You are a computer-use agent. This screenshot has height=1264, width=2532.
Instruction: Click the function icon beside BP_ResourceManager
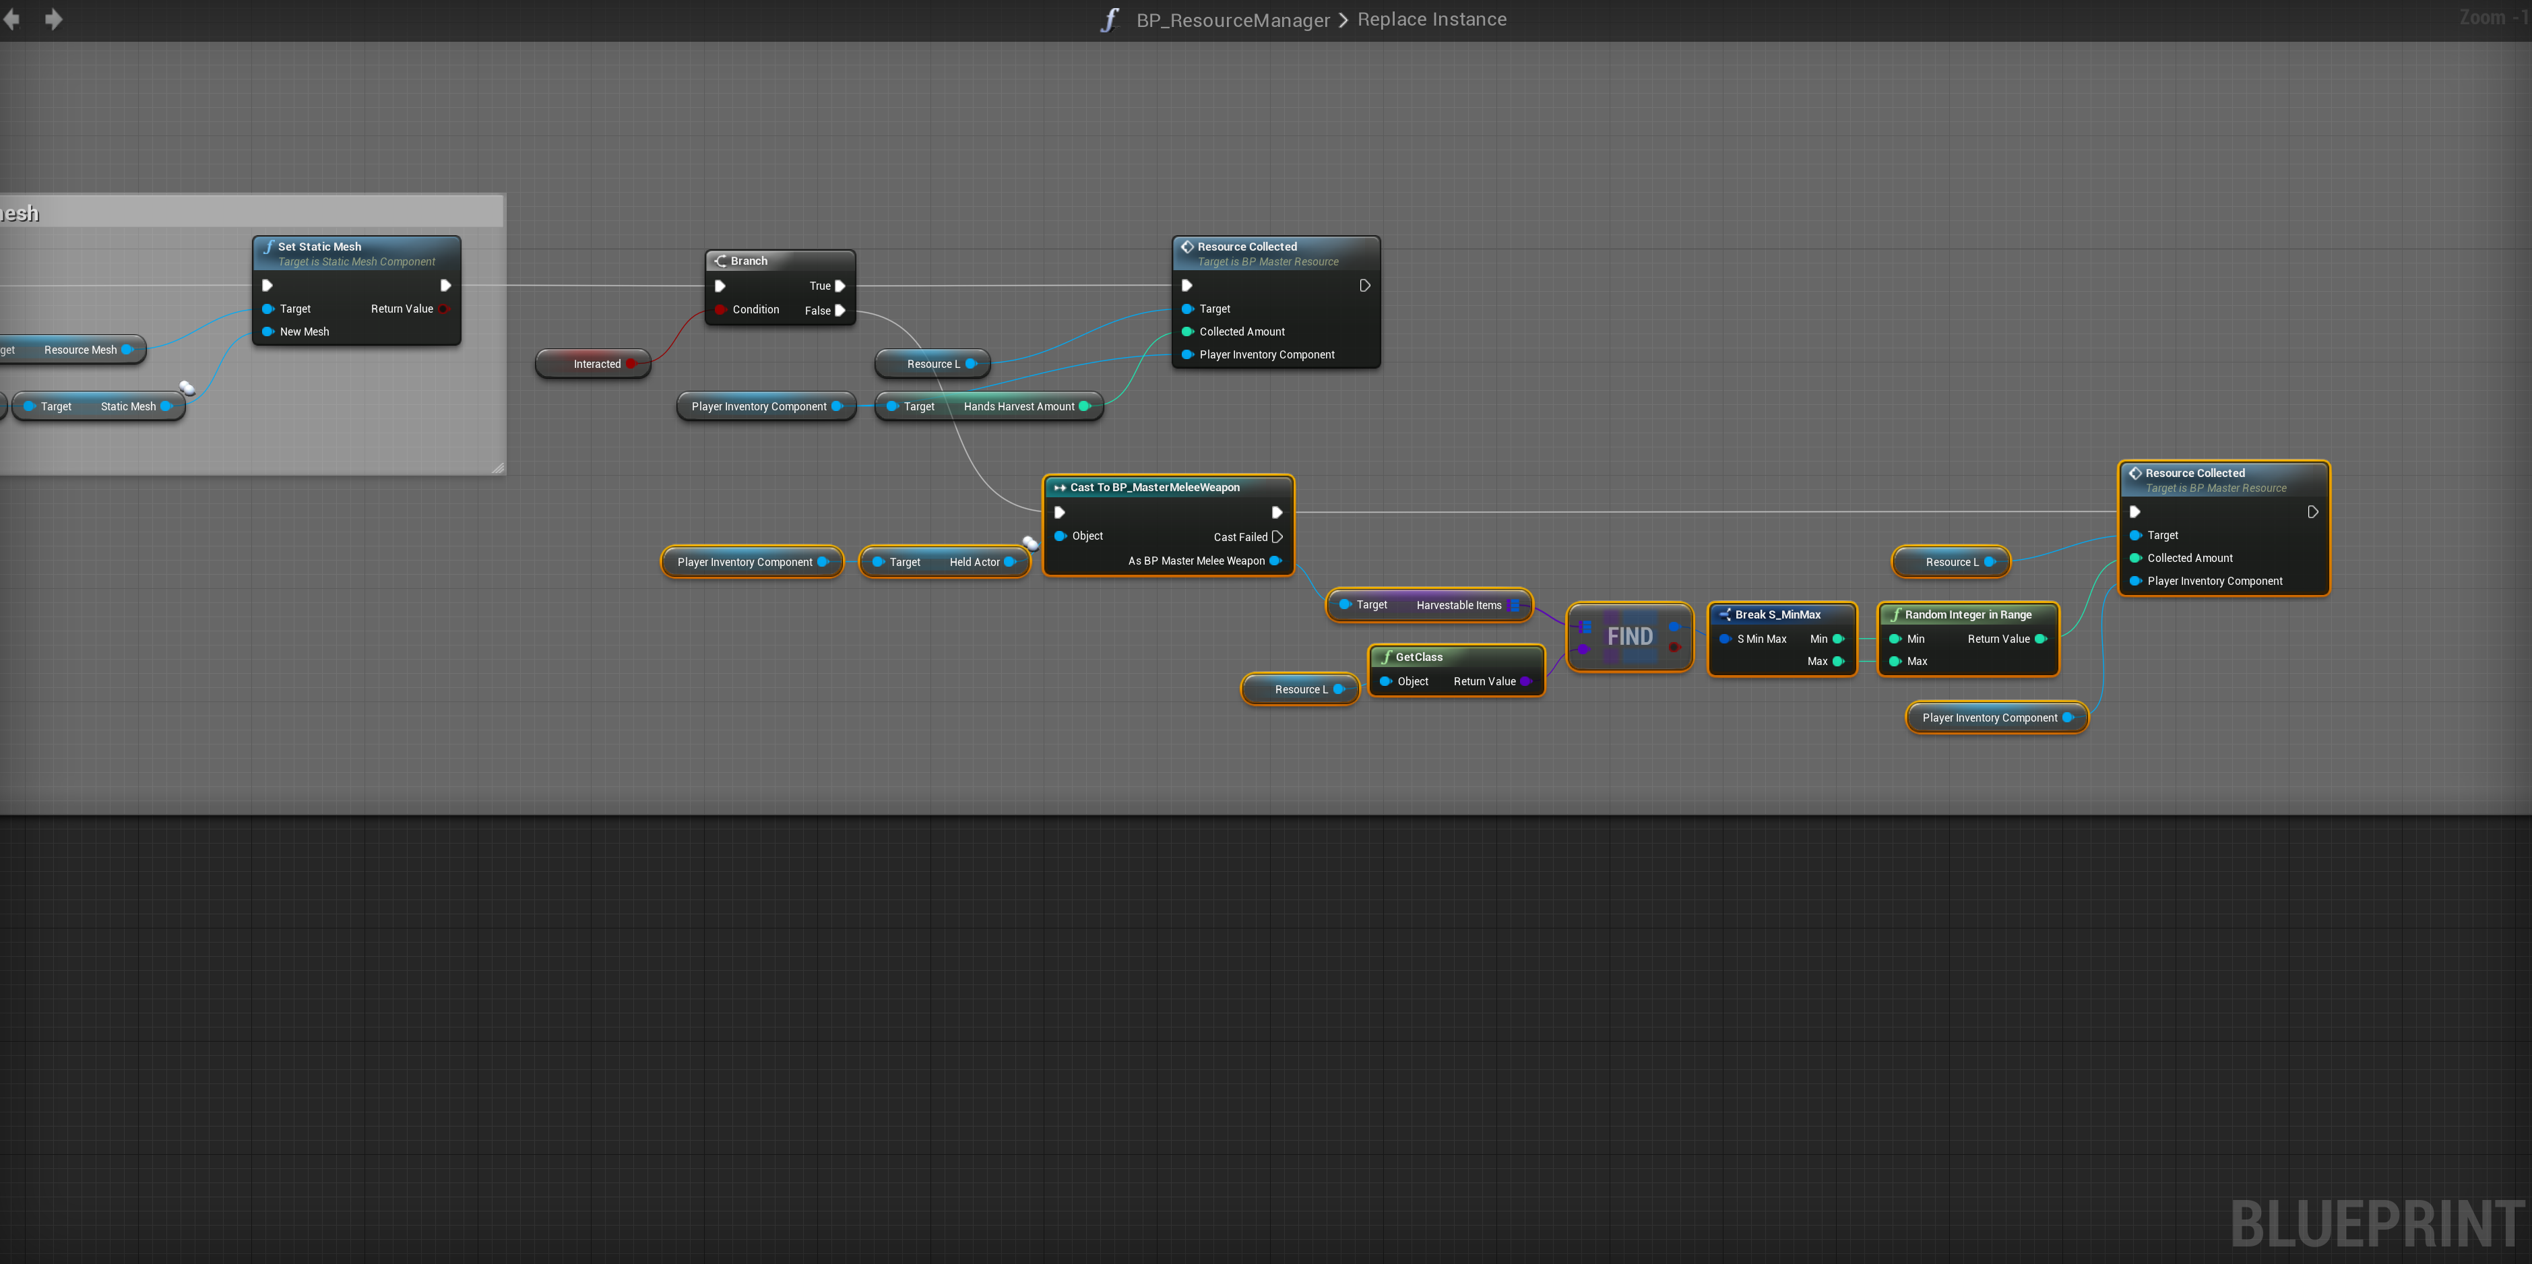click(x=1110, y=20)
